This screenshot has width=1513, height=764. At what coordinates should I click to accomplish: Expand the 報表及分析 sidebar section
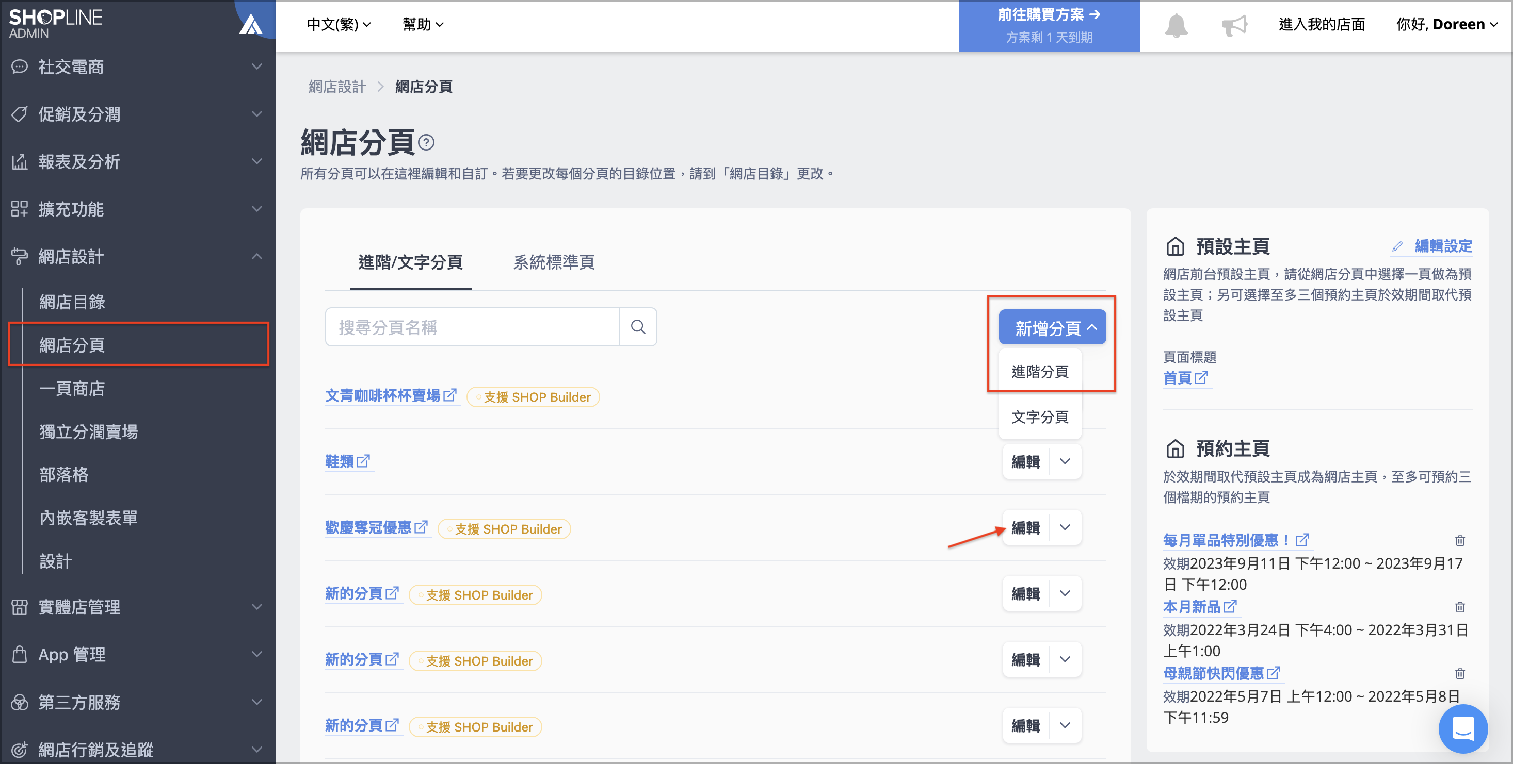[256, 161]
